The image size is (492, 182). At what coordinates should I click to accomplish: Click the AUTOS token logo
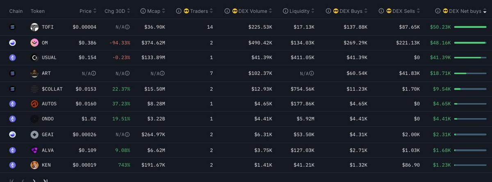[x=34, y=104]
